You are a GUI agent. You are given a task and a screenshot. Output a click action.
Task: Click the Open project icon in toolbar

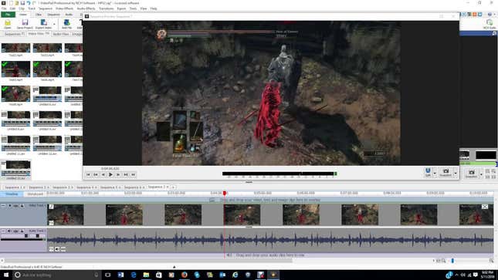[8, 22]
